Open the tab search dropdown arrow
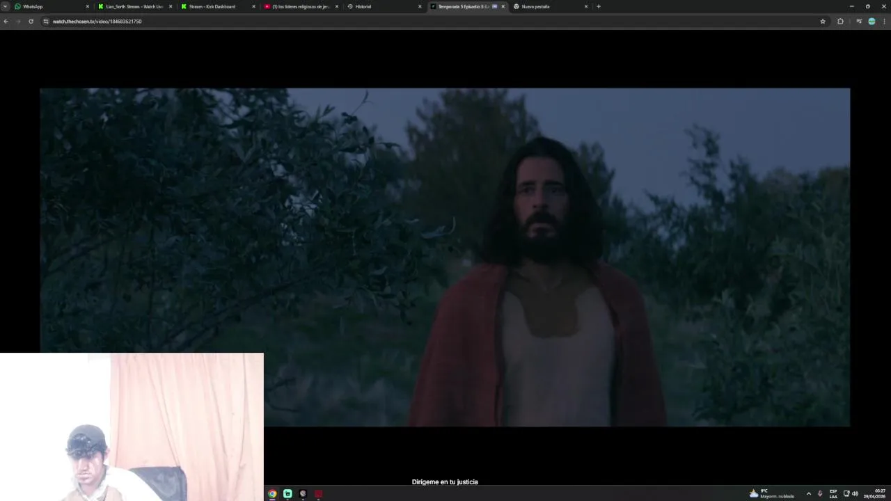 pos(6,6)
